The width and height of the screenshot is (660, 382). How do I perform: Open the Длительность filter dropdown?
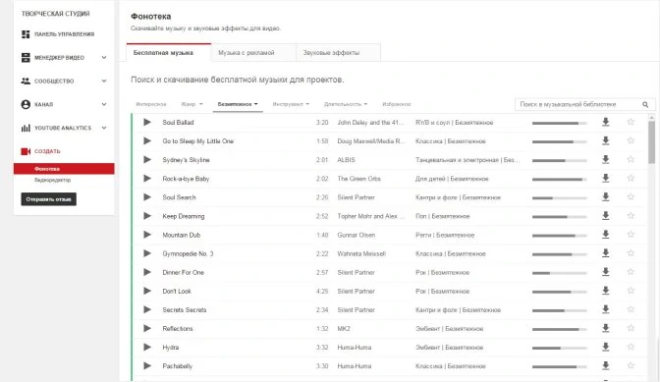pos(345,104)
